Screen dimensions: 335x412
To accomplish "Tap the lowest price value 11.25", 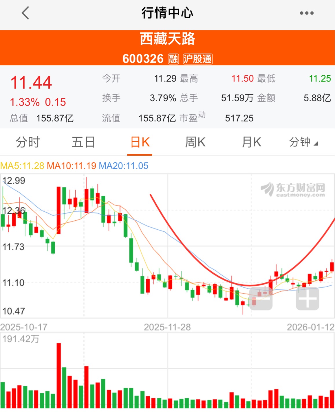I will pyautogui.click(x=320, y=79).
